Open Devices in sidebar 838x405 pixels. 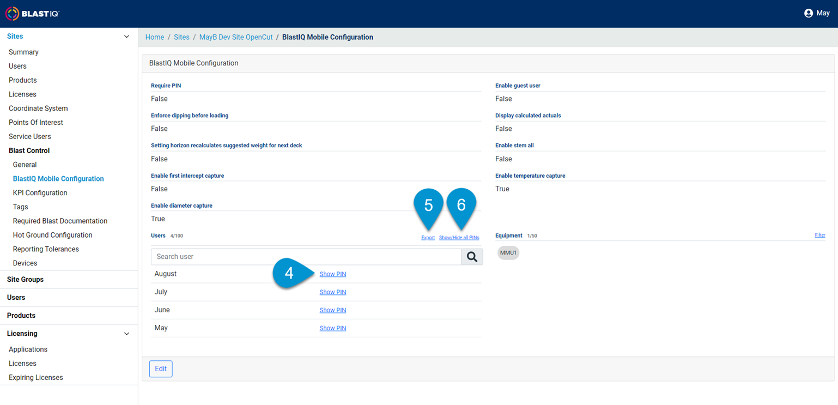[25, 263]
